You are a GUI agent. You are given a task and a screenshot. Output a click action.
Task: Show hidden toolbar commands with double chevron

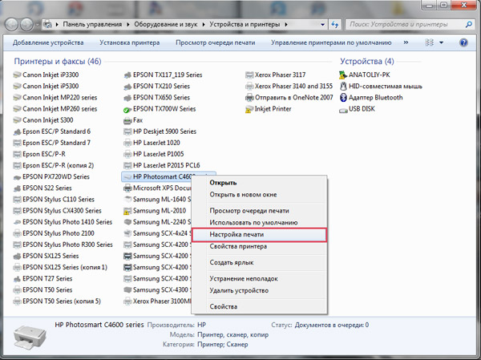(406, 42)
